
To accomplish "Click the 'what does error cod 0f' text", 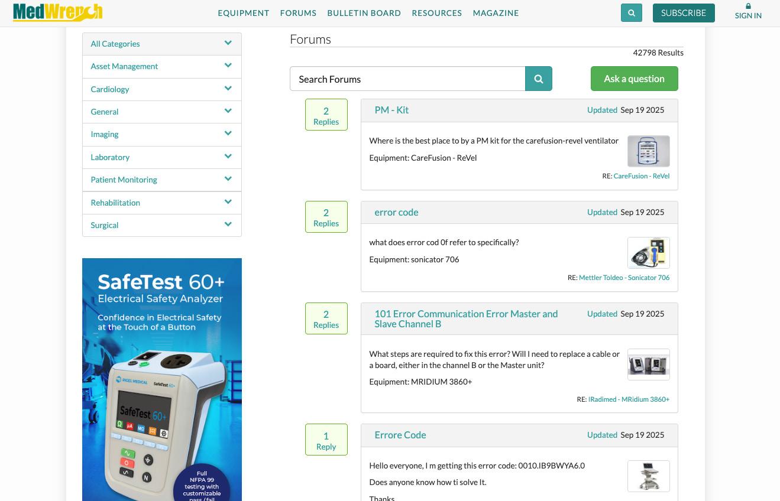I will [444, 242].
